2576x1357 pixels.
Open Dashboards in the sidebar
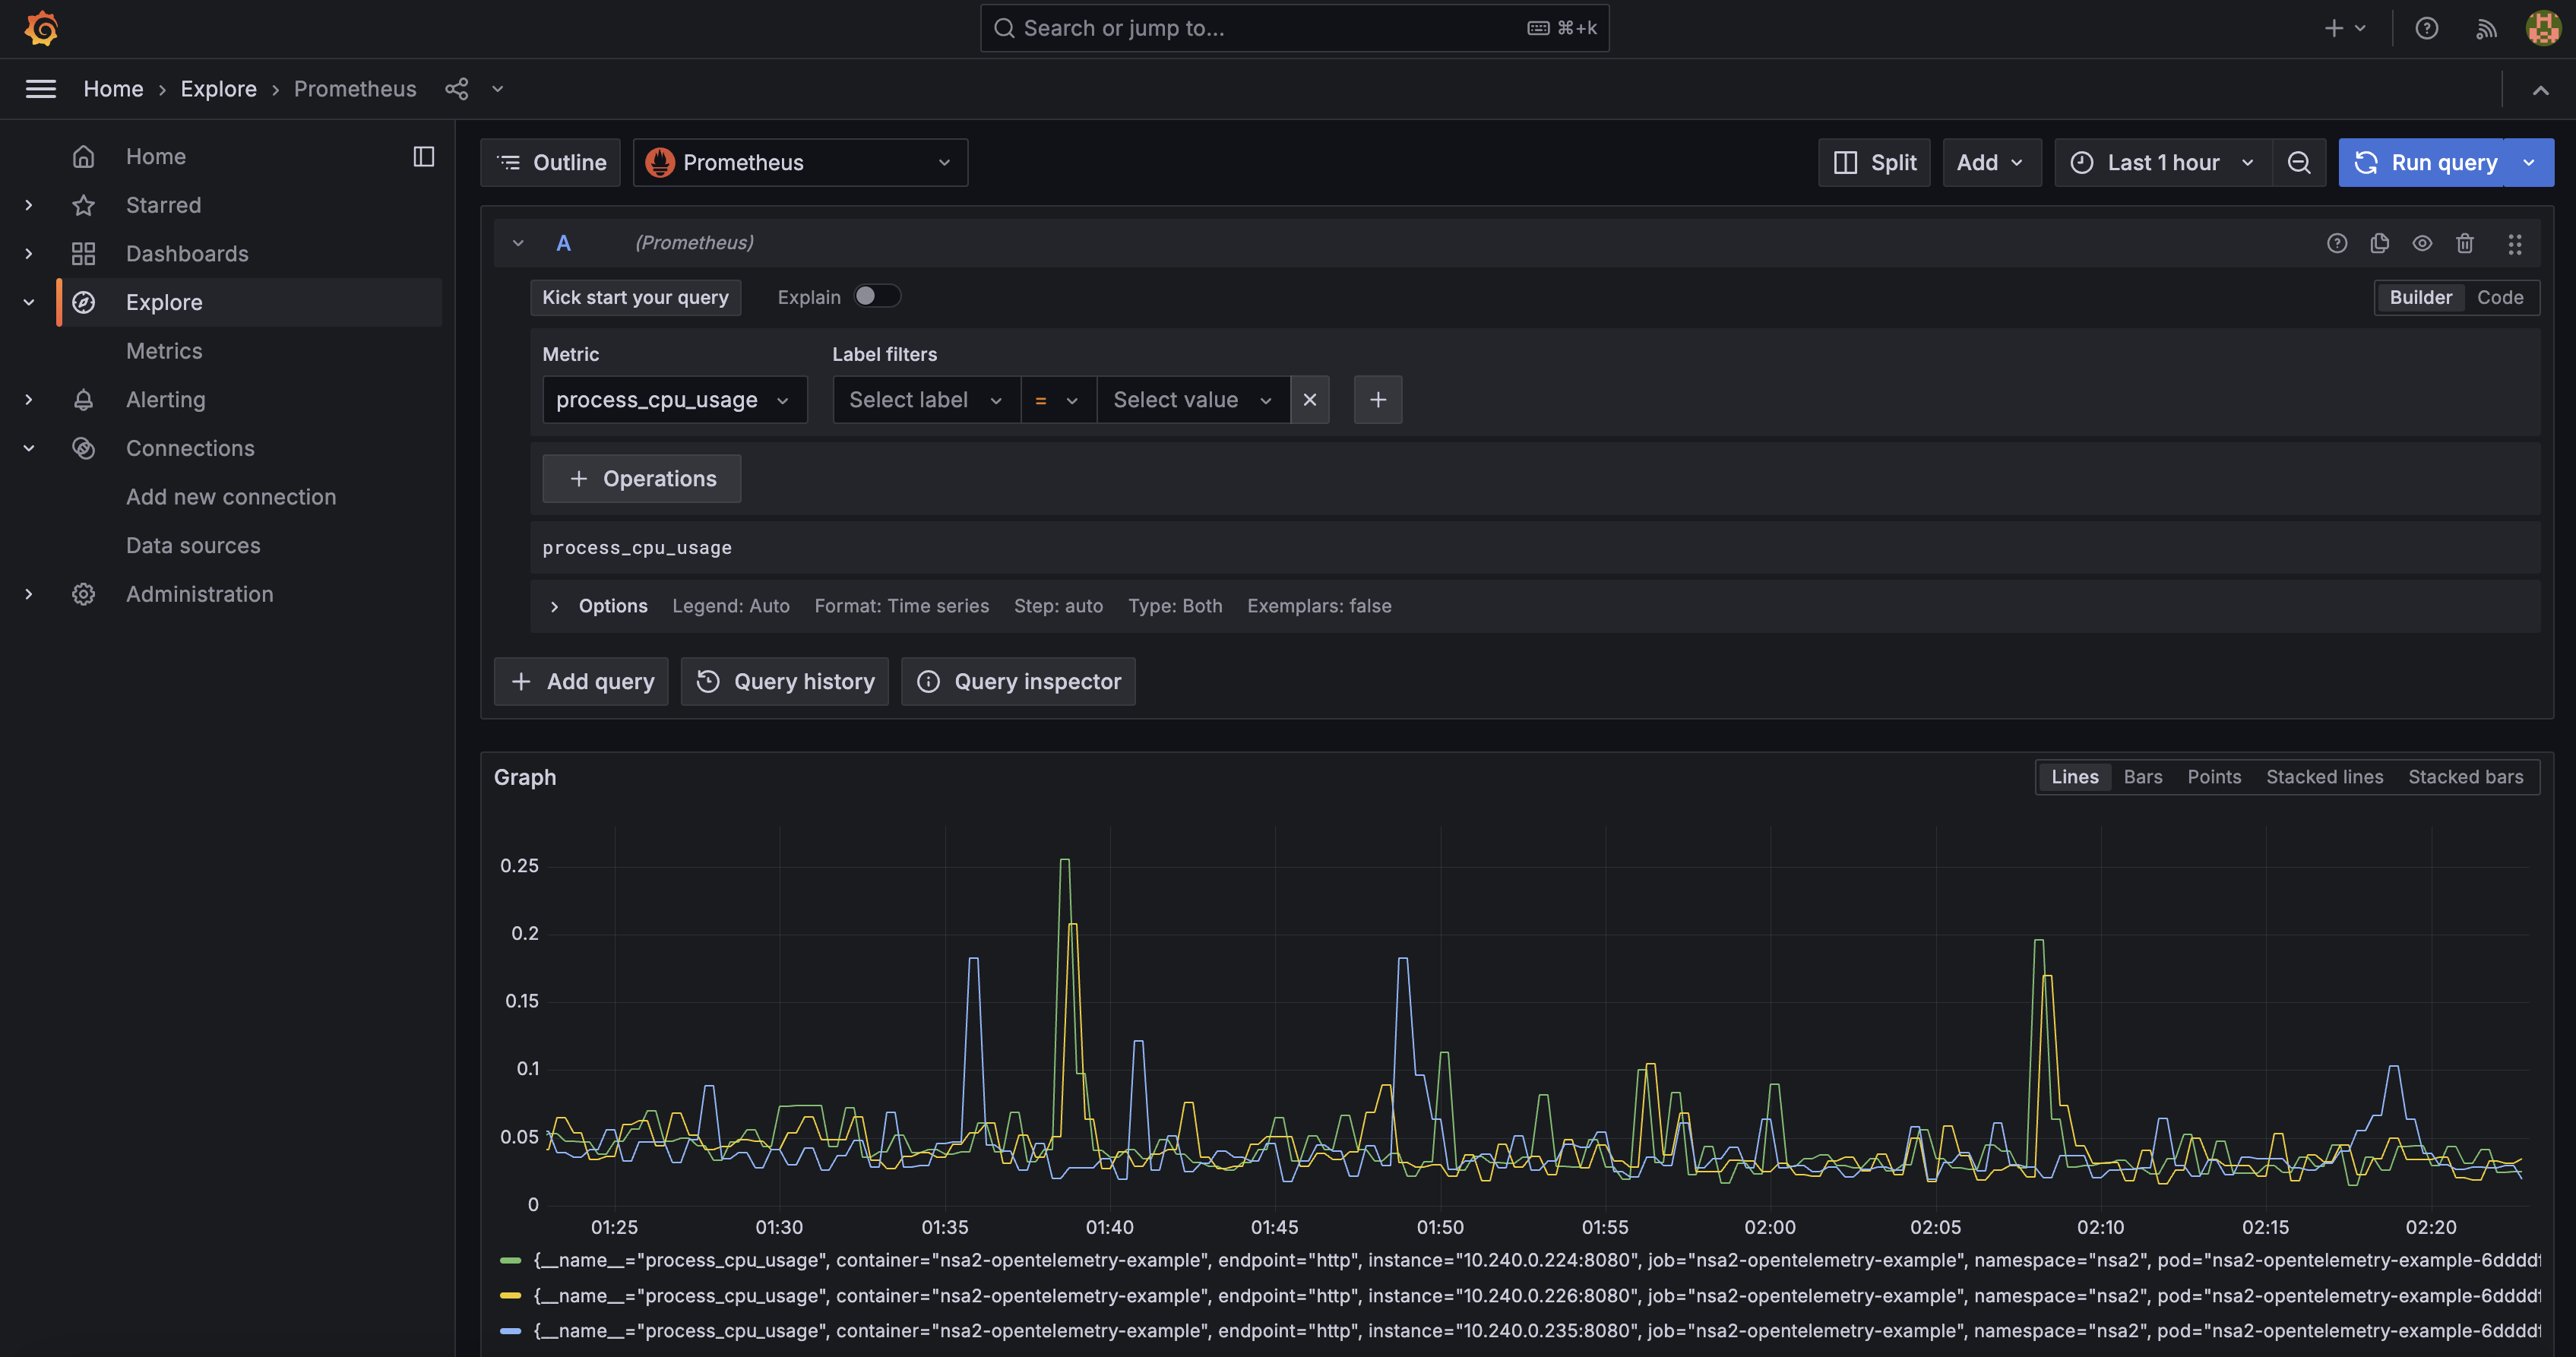click(187, 254)
